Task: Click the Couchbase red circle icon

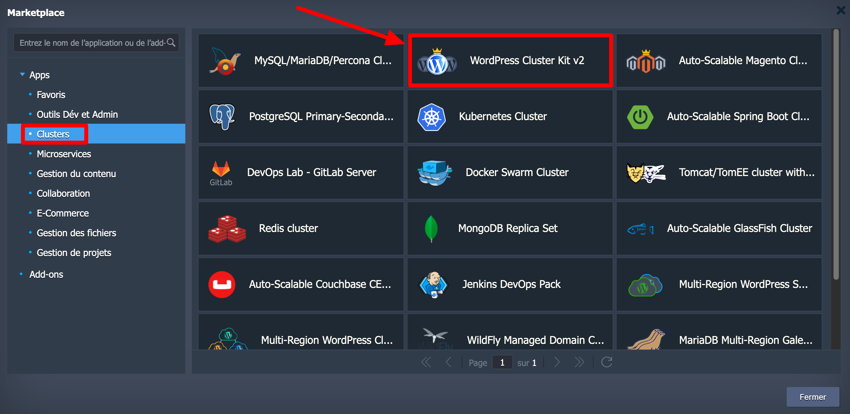Action: point(222,285)
